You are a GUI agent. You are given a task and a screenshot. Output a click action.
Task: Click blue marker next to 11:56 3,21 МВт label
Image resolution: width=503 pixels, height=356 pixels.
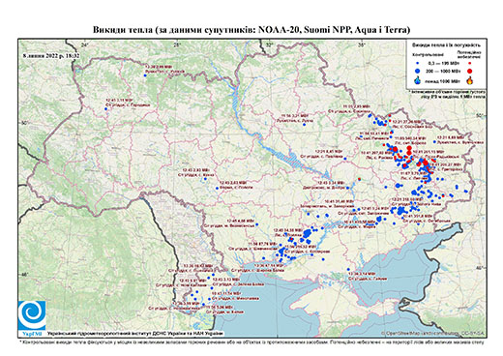point(305,124)
